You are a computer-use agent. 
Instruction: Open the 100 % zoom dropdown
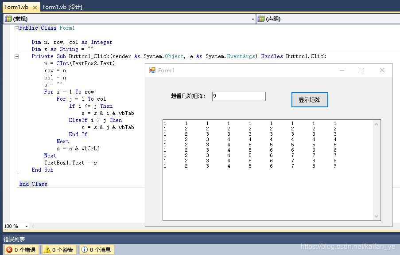27,226
